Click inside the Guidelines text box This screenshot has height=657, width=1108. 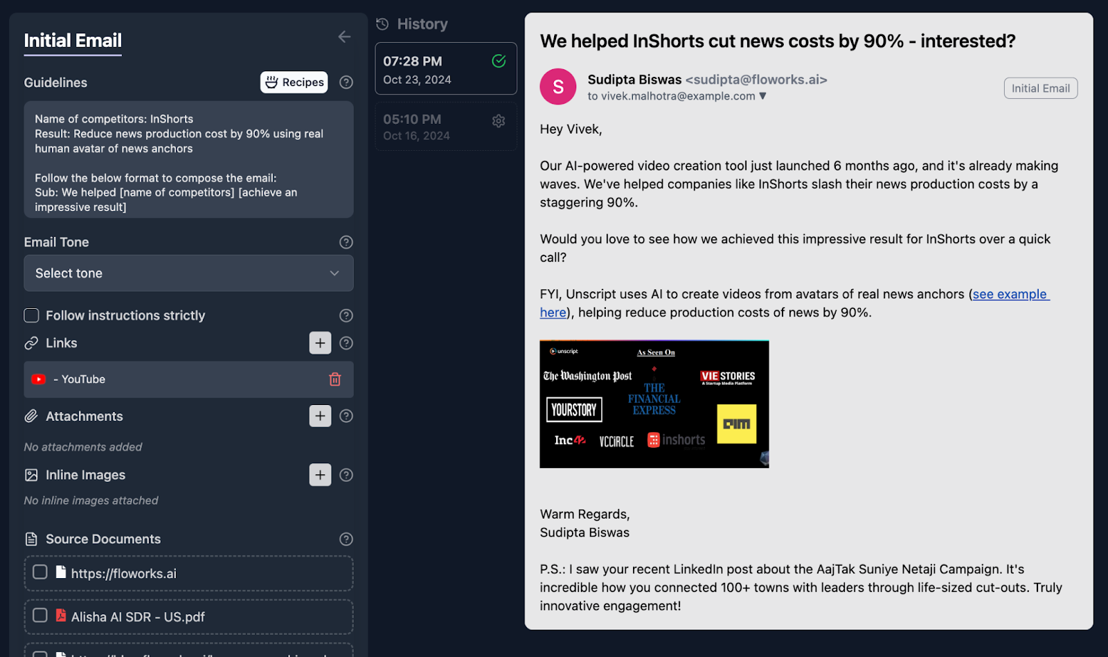[x=188, y=160]
